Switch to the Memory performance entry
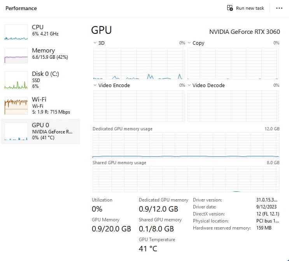Screen dimensions: 289x261 click(x=43, y=51)
